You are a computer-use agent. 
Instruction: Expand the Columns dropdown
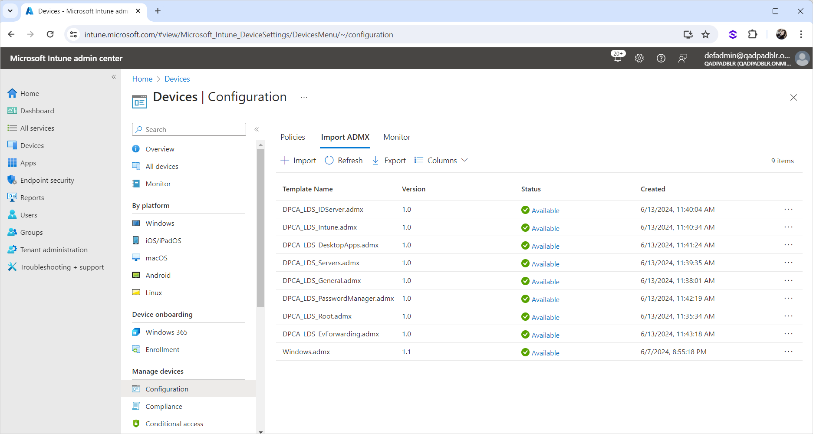click(x=441, y=160)
